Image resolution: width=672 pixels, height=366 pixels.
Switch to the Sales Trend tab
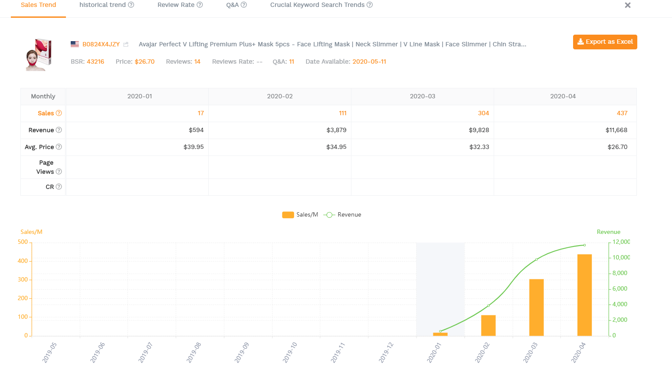pyautogui.click(x=38, y=5)
